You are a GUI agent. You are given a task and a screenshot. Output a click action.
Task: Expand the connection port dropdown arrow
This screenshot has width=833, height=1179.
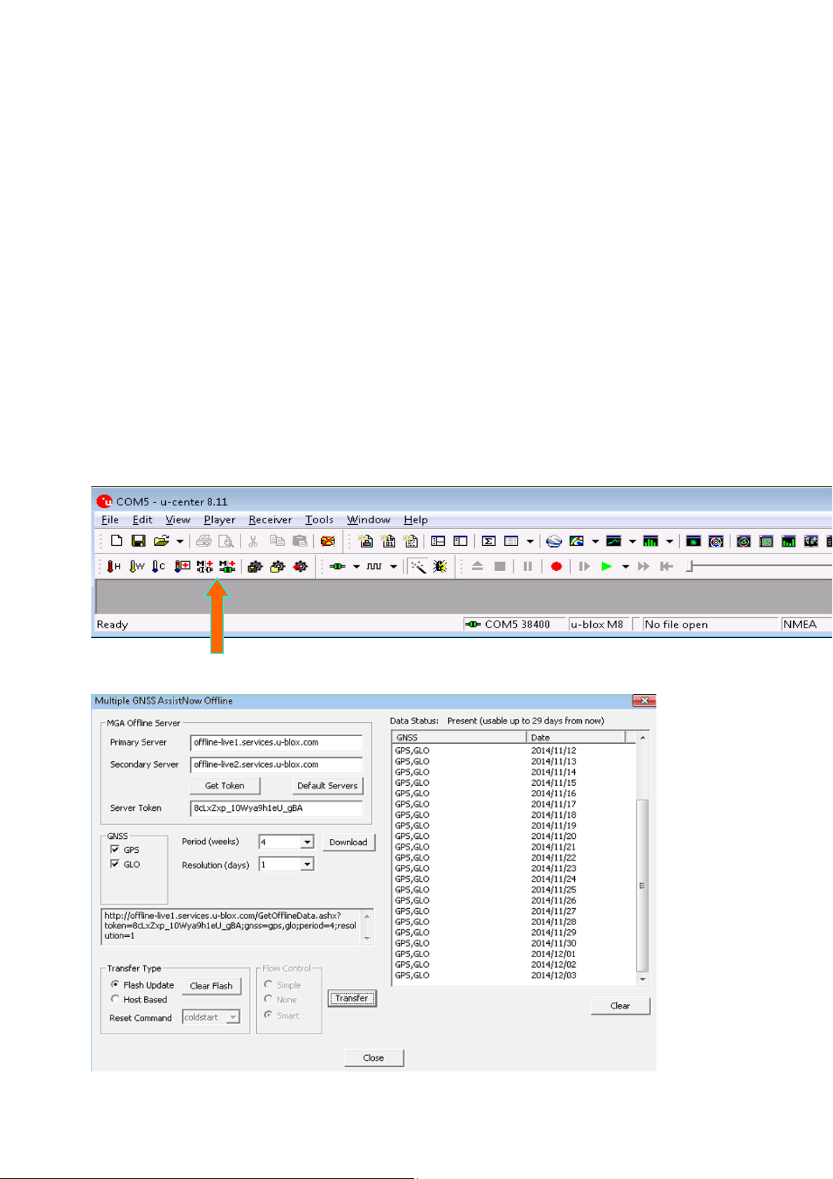point(356,566)
